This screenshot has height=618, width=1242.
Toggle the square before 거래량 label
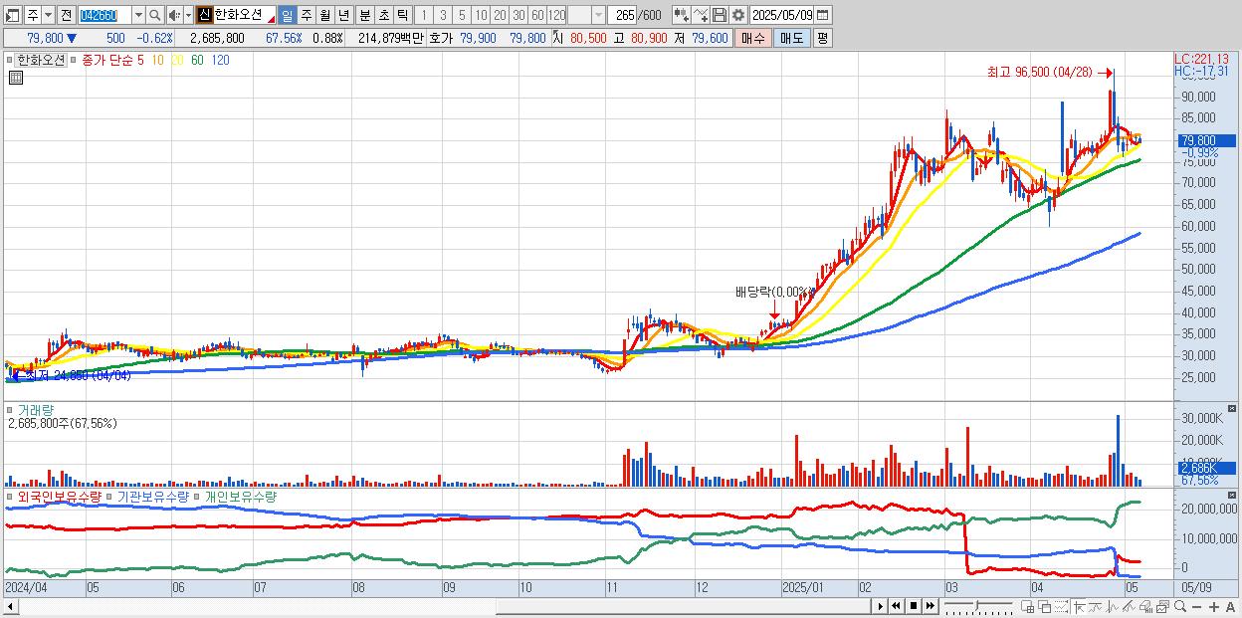[x=9, y=410]
